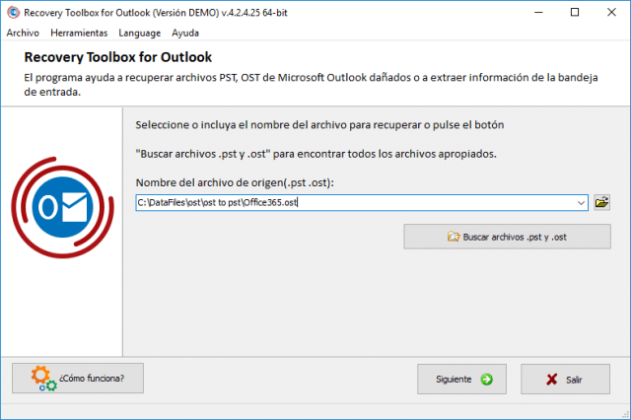Click the red X icon on Salir

pos(552,380)
